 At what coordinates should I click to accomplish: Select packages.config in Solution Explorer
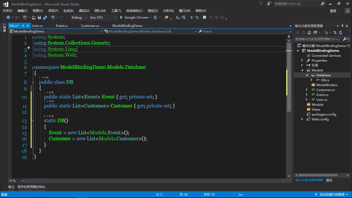click(324, 114)
